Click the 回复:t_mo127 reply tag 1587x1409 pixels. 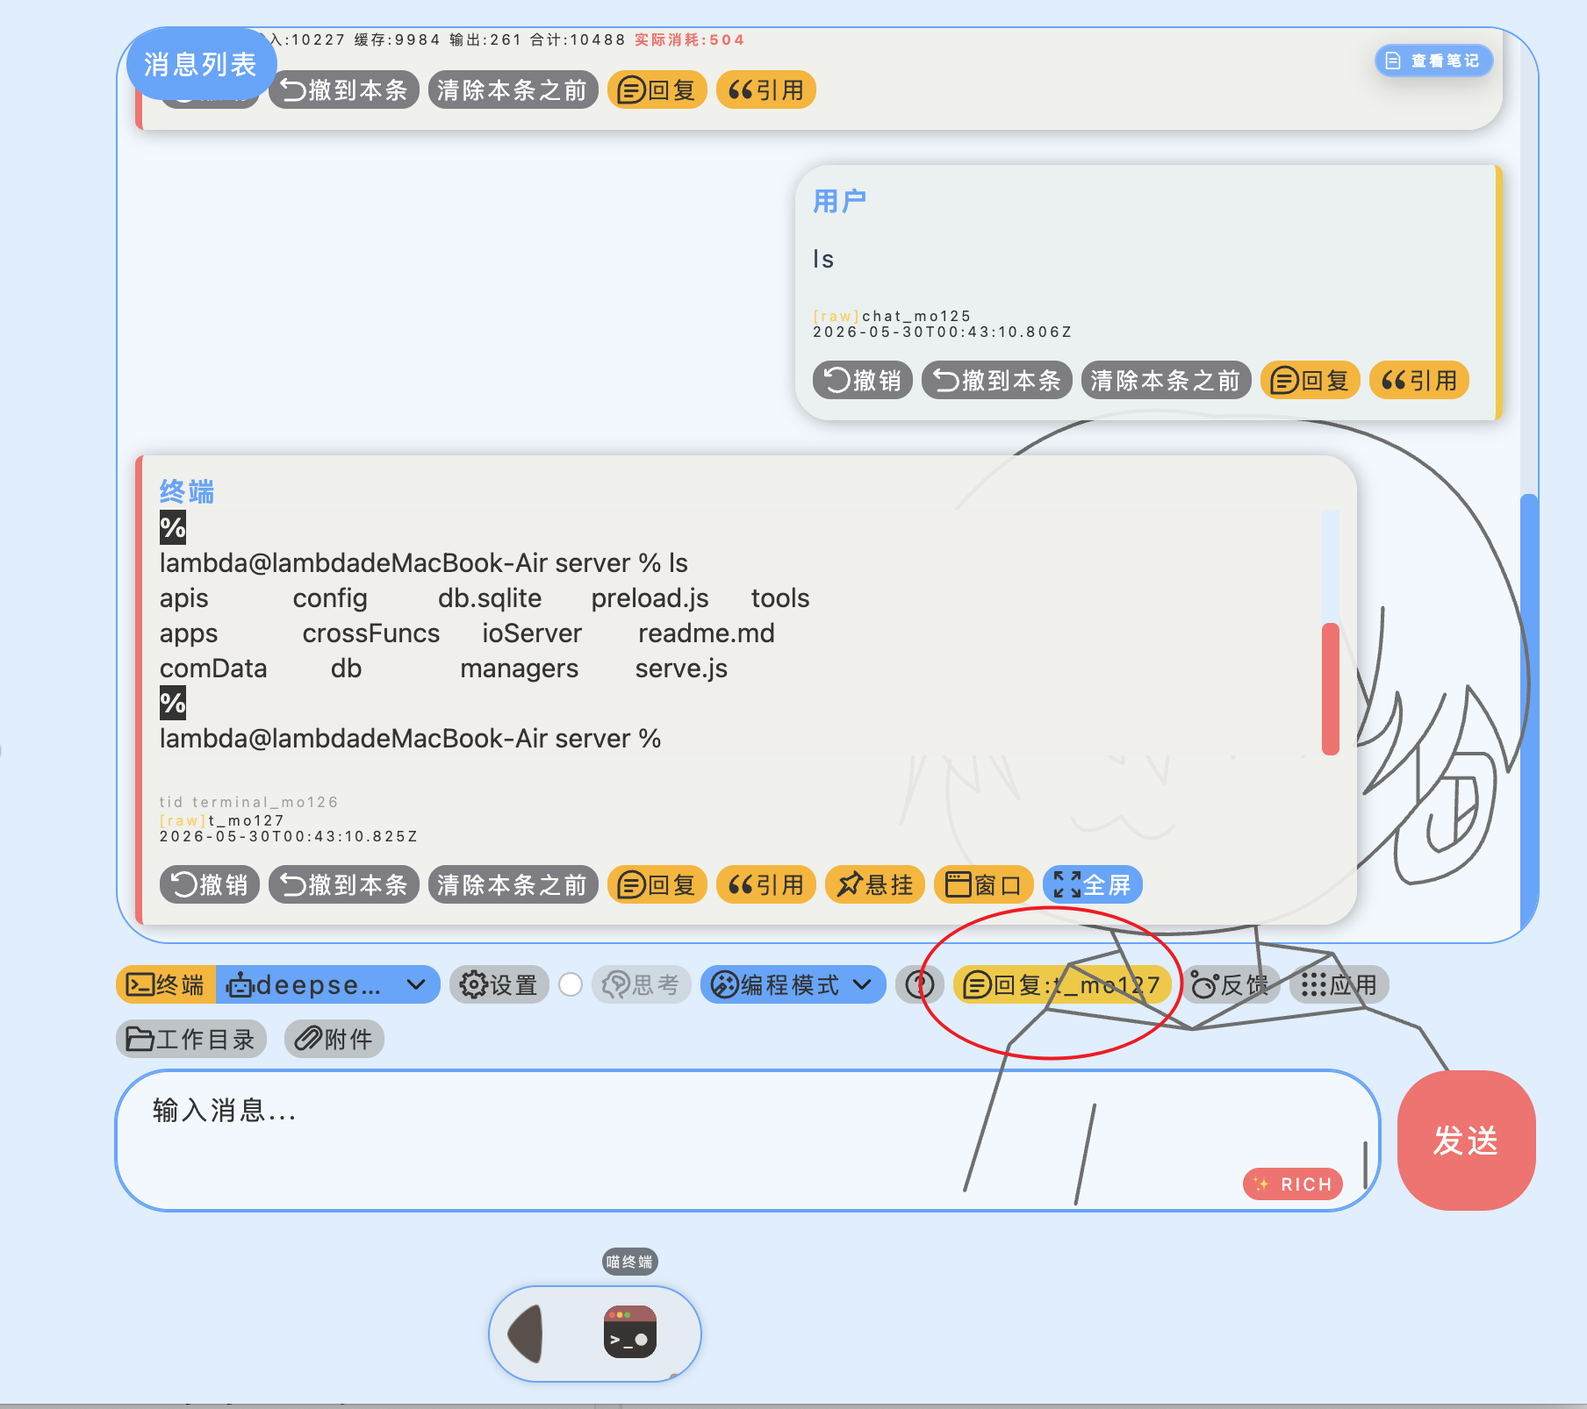[x=1062, y=984]
